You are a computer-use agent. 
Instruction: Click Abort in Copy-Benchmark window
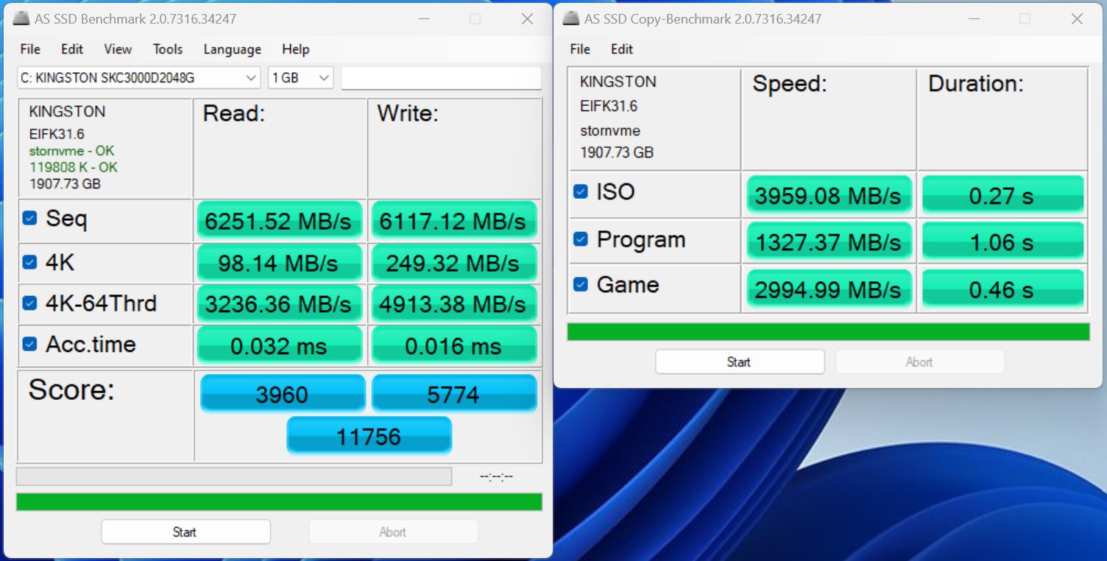(919, 361)
